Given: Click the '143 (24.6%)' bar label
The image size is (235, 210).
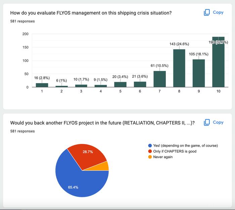Looking at the screenshot, I should tap(179, 44).
